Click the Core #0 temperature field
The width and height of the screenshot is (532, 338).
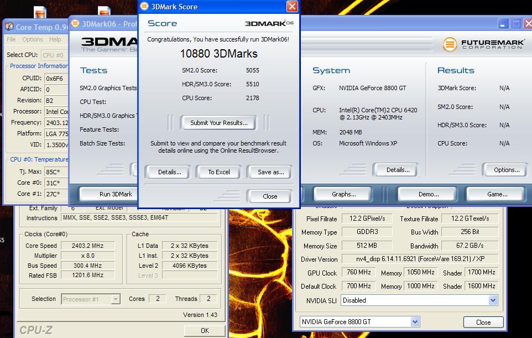pos(56,183)
